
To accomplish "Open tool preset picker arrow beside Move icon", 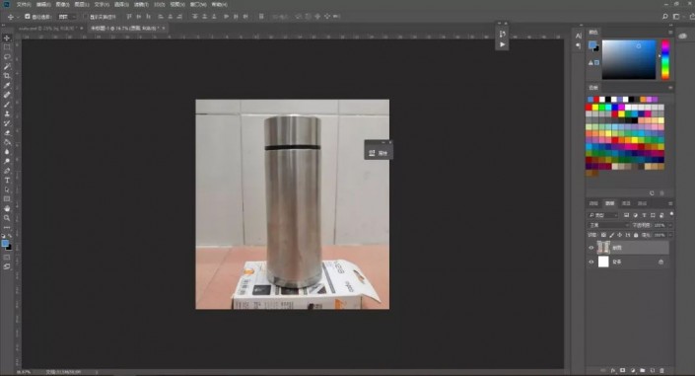I will 18,17.
